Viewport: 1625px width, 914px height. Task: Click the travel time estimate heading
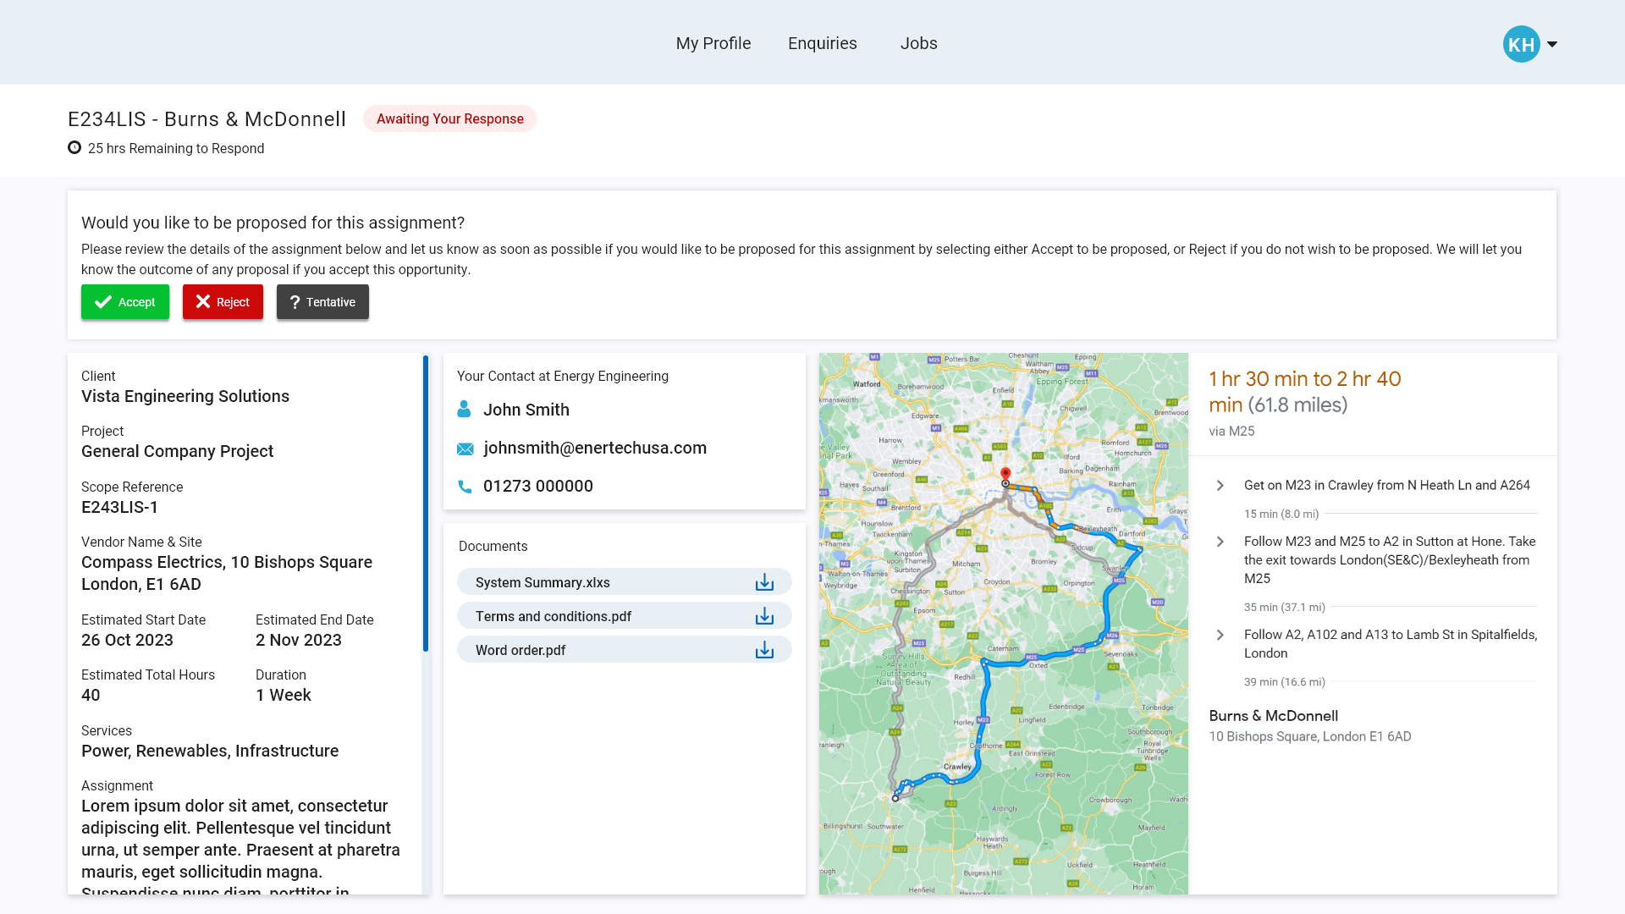coord(1304,392)
